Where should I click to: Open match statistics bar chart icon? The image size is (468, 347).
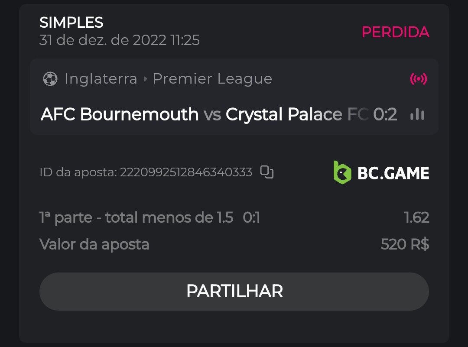(x=417, y=114)
